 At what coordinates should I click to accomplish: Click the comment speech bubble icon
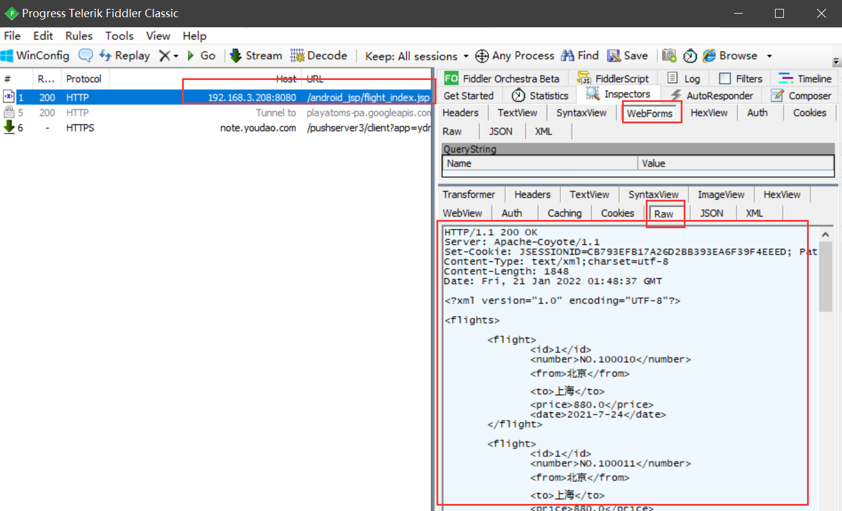point(86,56)
